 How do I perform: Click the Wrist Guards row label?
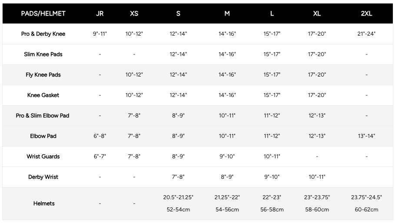[x=43, y=157]
